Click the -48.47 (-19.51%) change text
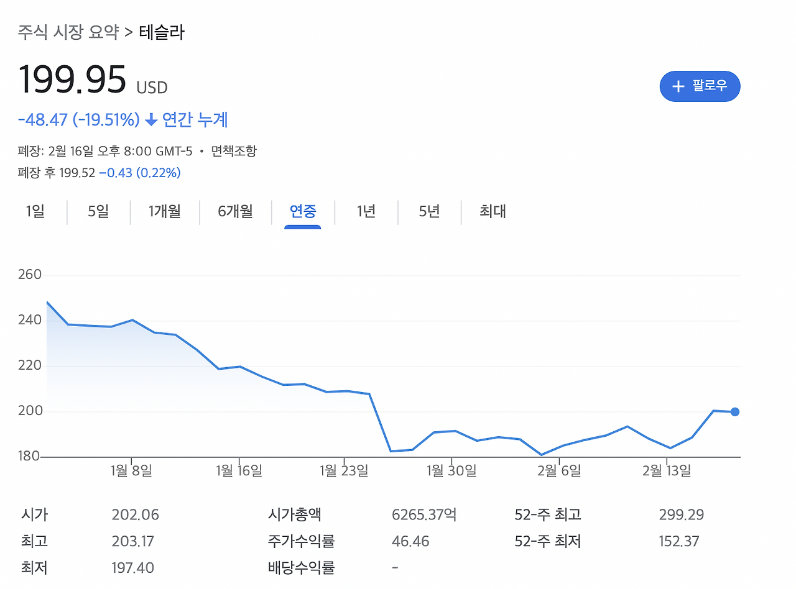The height and width of the screenshot is (589, 796). point(79,120)
